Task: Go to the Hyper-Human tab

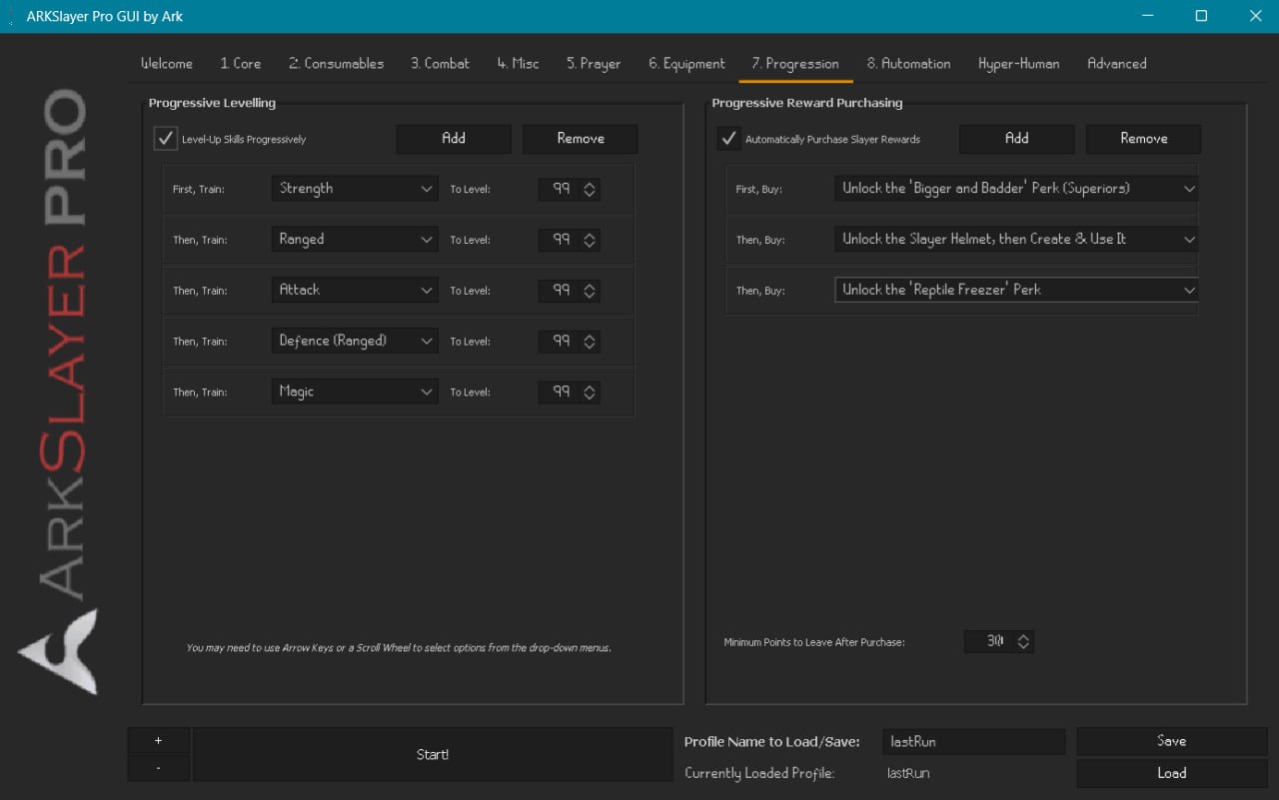Action: click(1018, 63)
